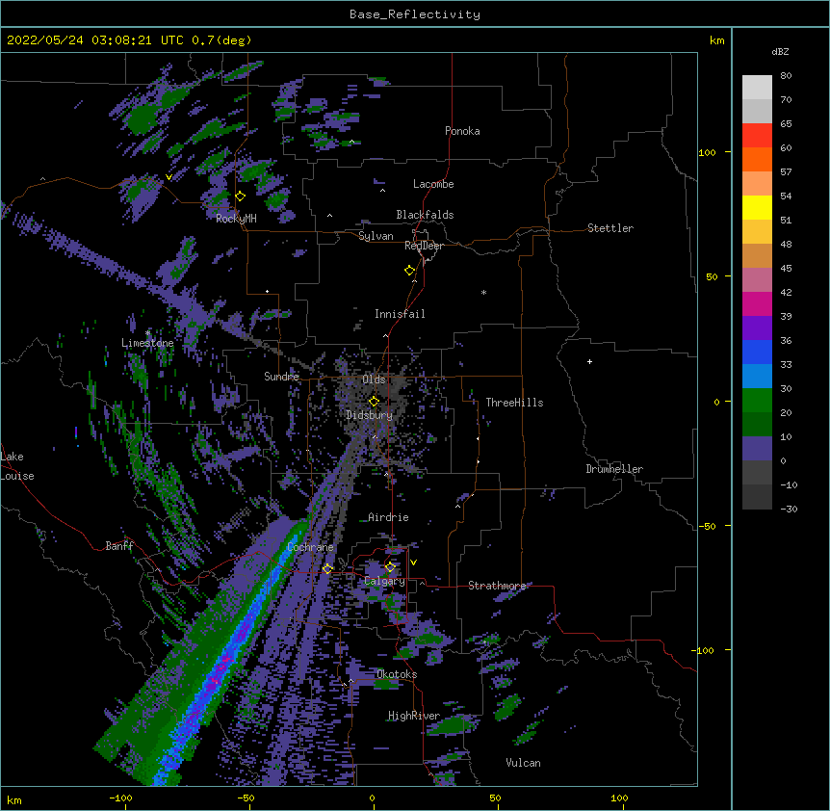
Task: Click the Okotoks label
Action: click(x=397, y=674)
